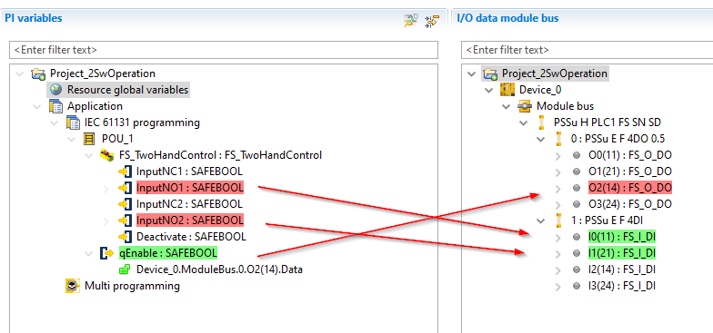The width and height of the screenshot is (713, 333).
Task: Expand the I0(11) : FS_I_DI node
Action: coord(558,238)
